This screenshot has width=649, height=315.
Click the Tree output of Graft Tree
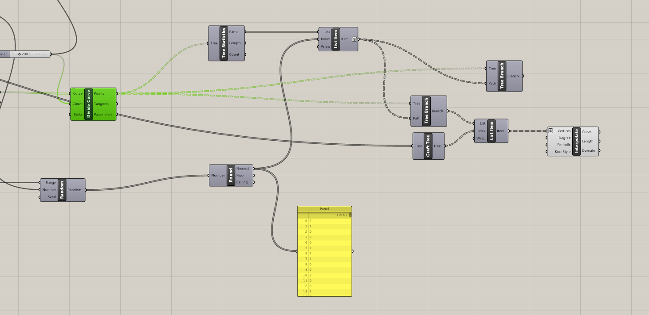point(437,146)
